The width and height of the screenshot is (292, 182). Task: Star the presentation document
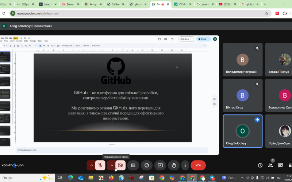(x=21, y=38)
